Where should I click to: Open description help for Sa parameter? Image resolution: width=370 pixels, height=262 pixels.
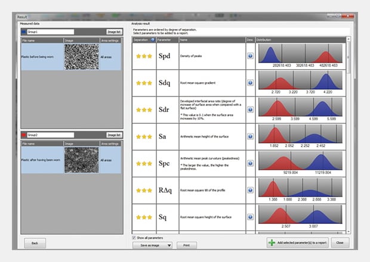coord(250,136)
